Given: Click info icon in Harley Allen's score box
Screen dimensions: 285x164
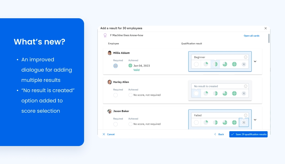Looking at the screenshot, I should [x=245, y=86].
